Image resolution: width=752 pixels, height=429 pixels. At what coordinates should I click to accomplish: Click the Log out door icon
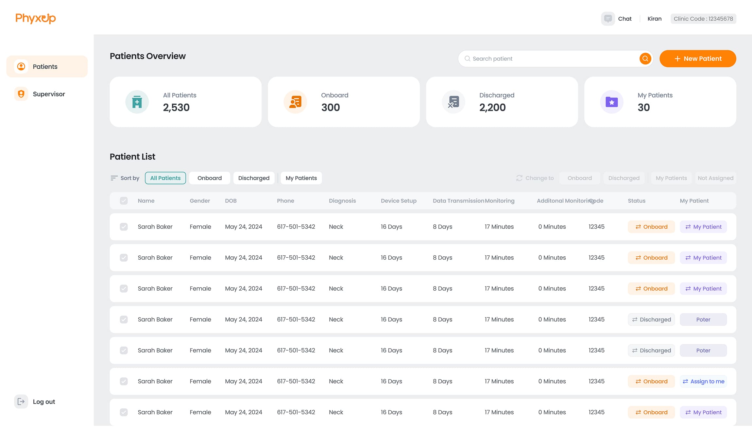coord(21,402)
